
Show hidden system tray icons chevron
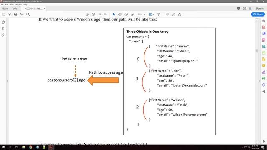[242, 147]
